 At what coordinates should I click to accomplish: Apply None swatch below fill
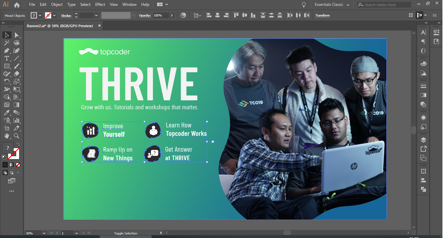click(18, 165)
